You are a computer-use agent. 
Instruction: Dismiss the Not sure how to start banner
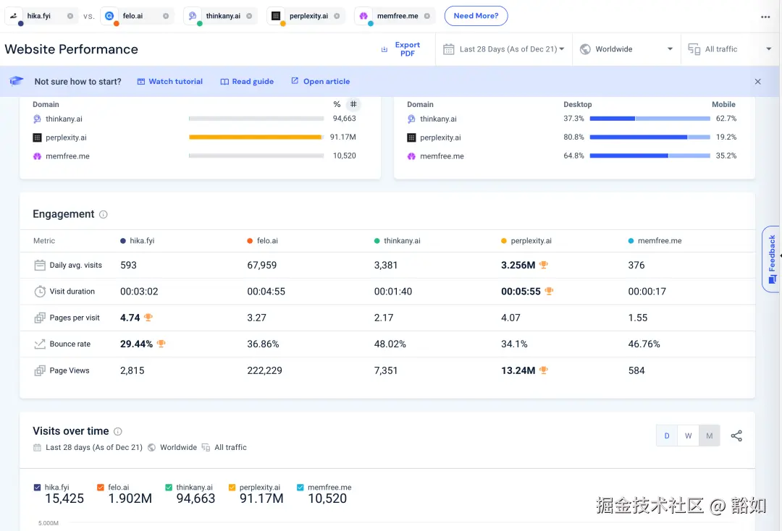tap(757, 81)
